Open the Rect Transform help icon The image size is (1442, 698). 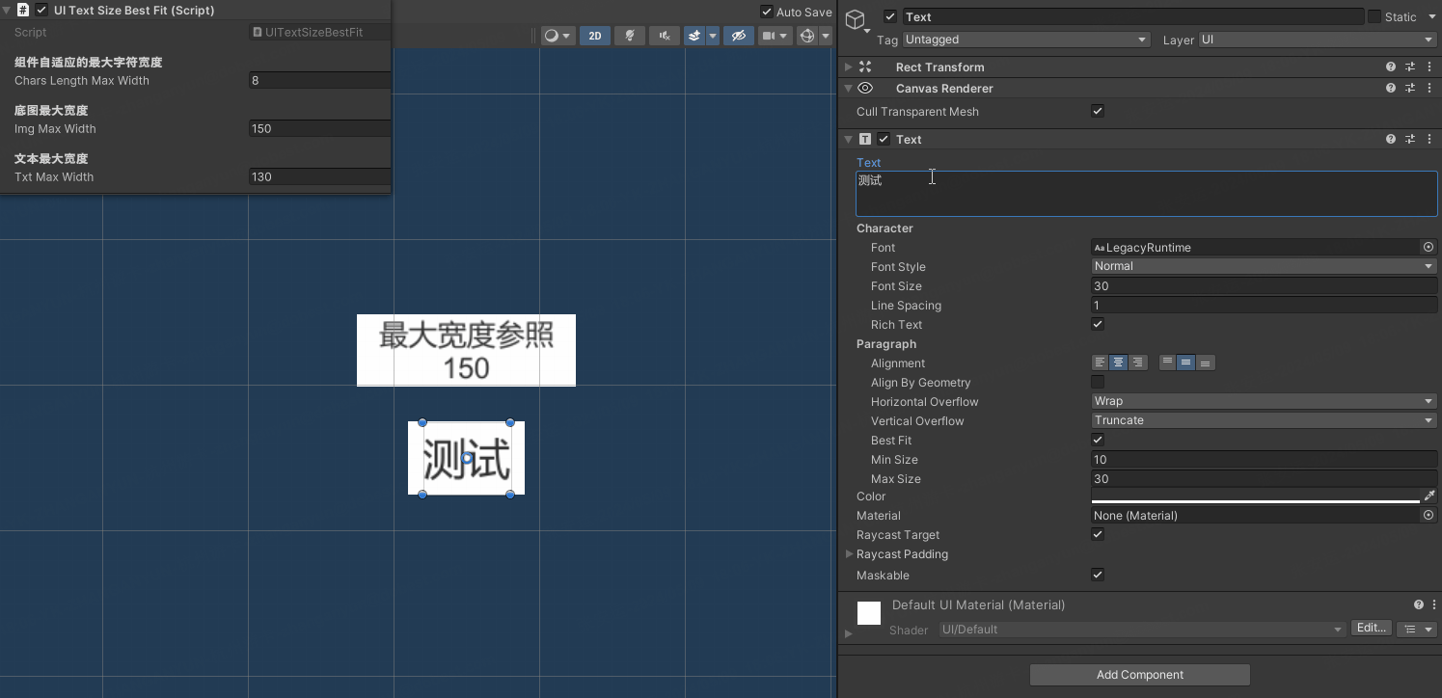tap(1390, 67)
